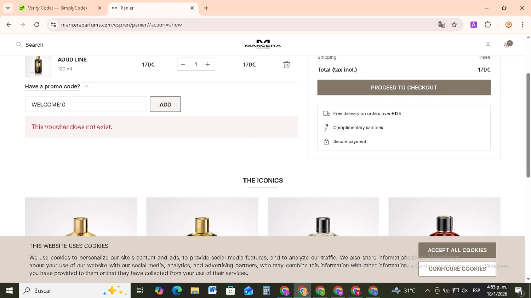Open the Iconics red bottle product
Image resolution: width=531 pixels, height=298 pixels.
(444, 217)
